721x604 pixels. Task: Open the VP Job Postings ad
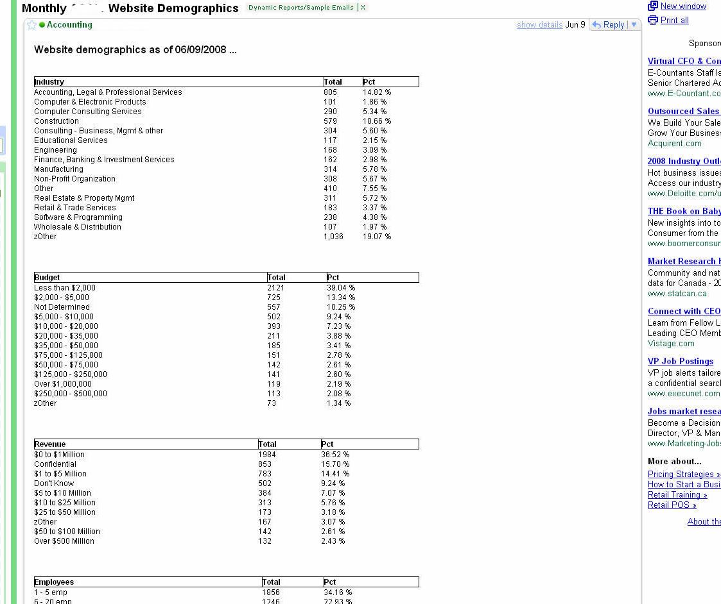click(681, 361)
